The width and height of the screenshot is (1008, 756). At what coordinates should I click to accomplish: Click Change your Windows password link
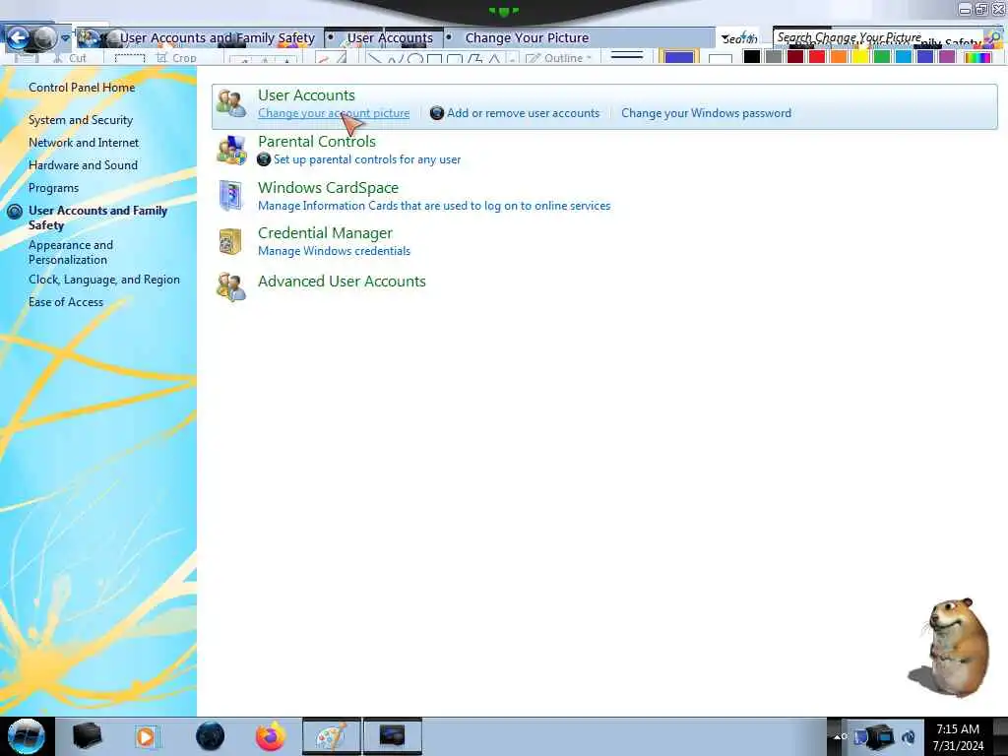click(x=706, y=113)
